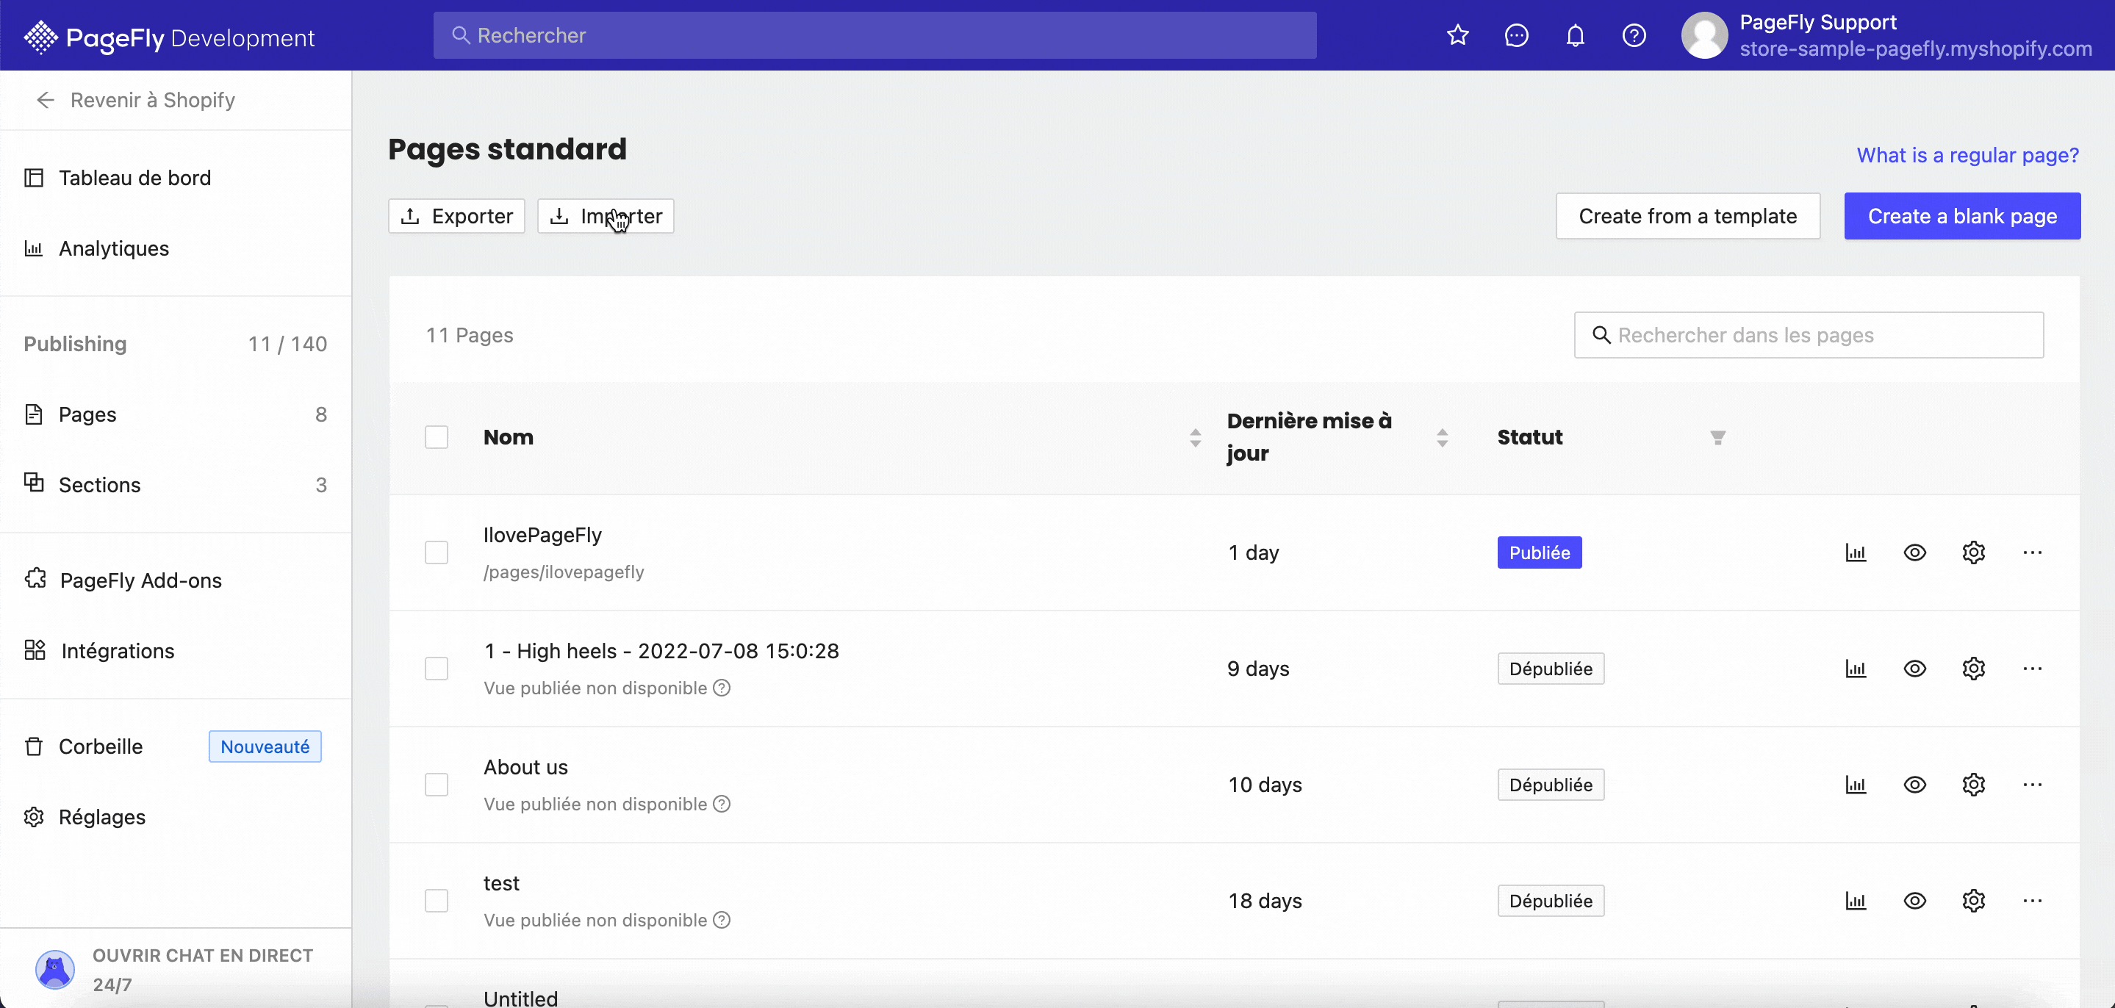
Task: Select the IlovePageFly row checkbox
Action: coord(437,552)
